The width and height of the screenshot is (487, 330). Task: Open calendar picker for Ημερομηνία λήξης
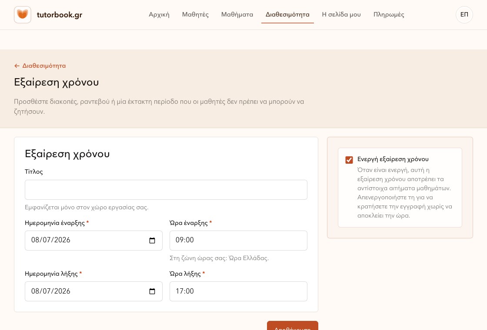point(152,291)
